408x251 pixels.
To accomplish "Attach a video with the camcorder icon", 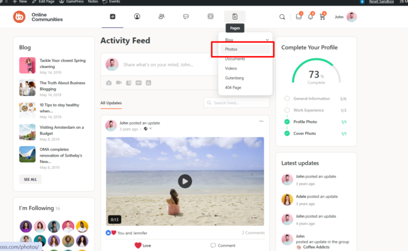I will pyautogui.click(x=119, y=83).
